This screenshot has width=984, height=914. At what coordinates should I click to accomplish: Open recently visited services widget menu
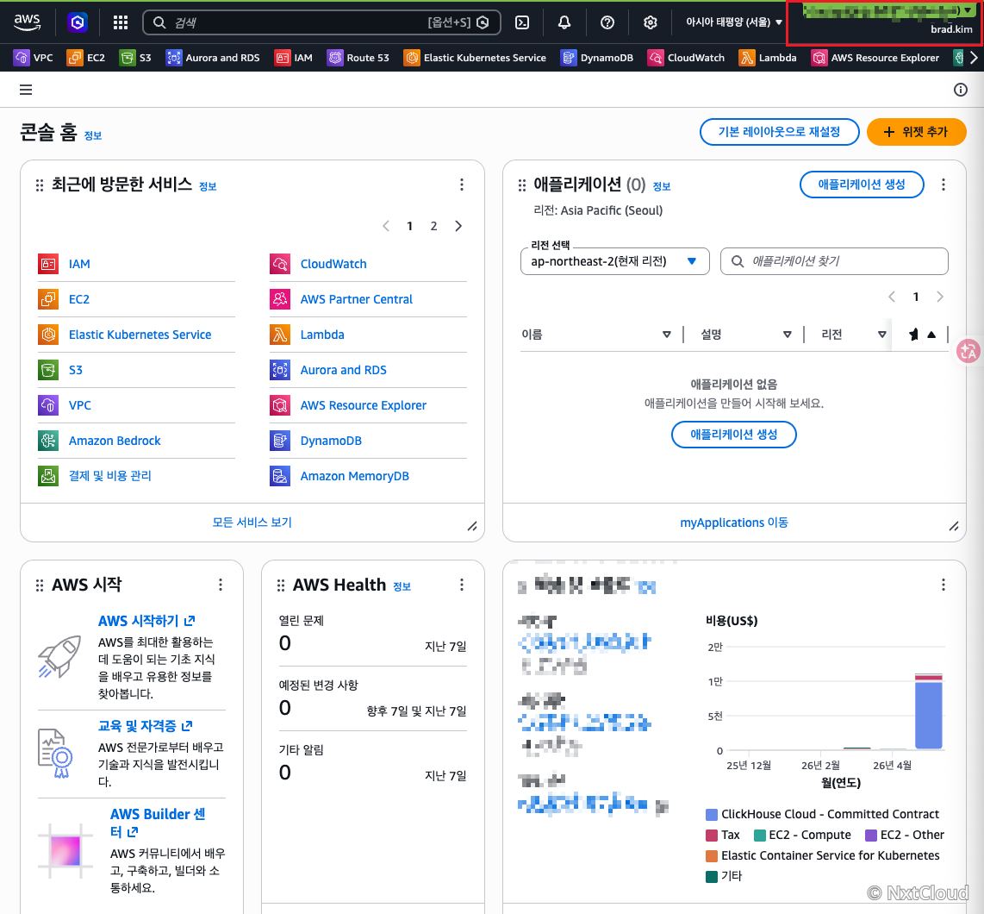pos(462,185)
